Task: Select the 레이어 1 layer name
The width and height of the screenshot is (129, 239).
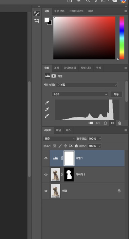Action: coord(80,174)
